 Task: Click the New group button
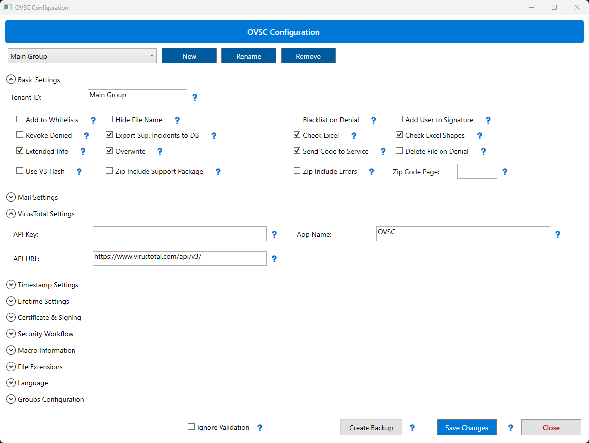coord(189,56)
